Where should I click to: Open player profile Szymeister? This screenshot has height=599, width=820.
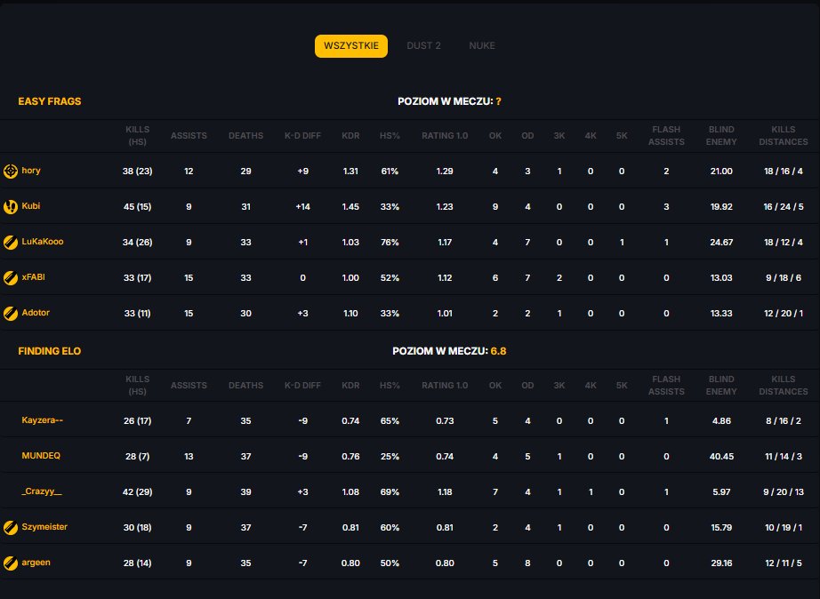tap(44, 527)
